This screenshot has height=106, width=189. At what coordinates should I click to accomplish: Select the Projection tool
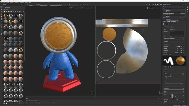click(x=1, y=12)
